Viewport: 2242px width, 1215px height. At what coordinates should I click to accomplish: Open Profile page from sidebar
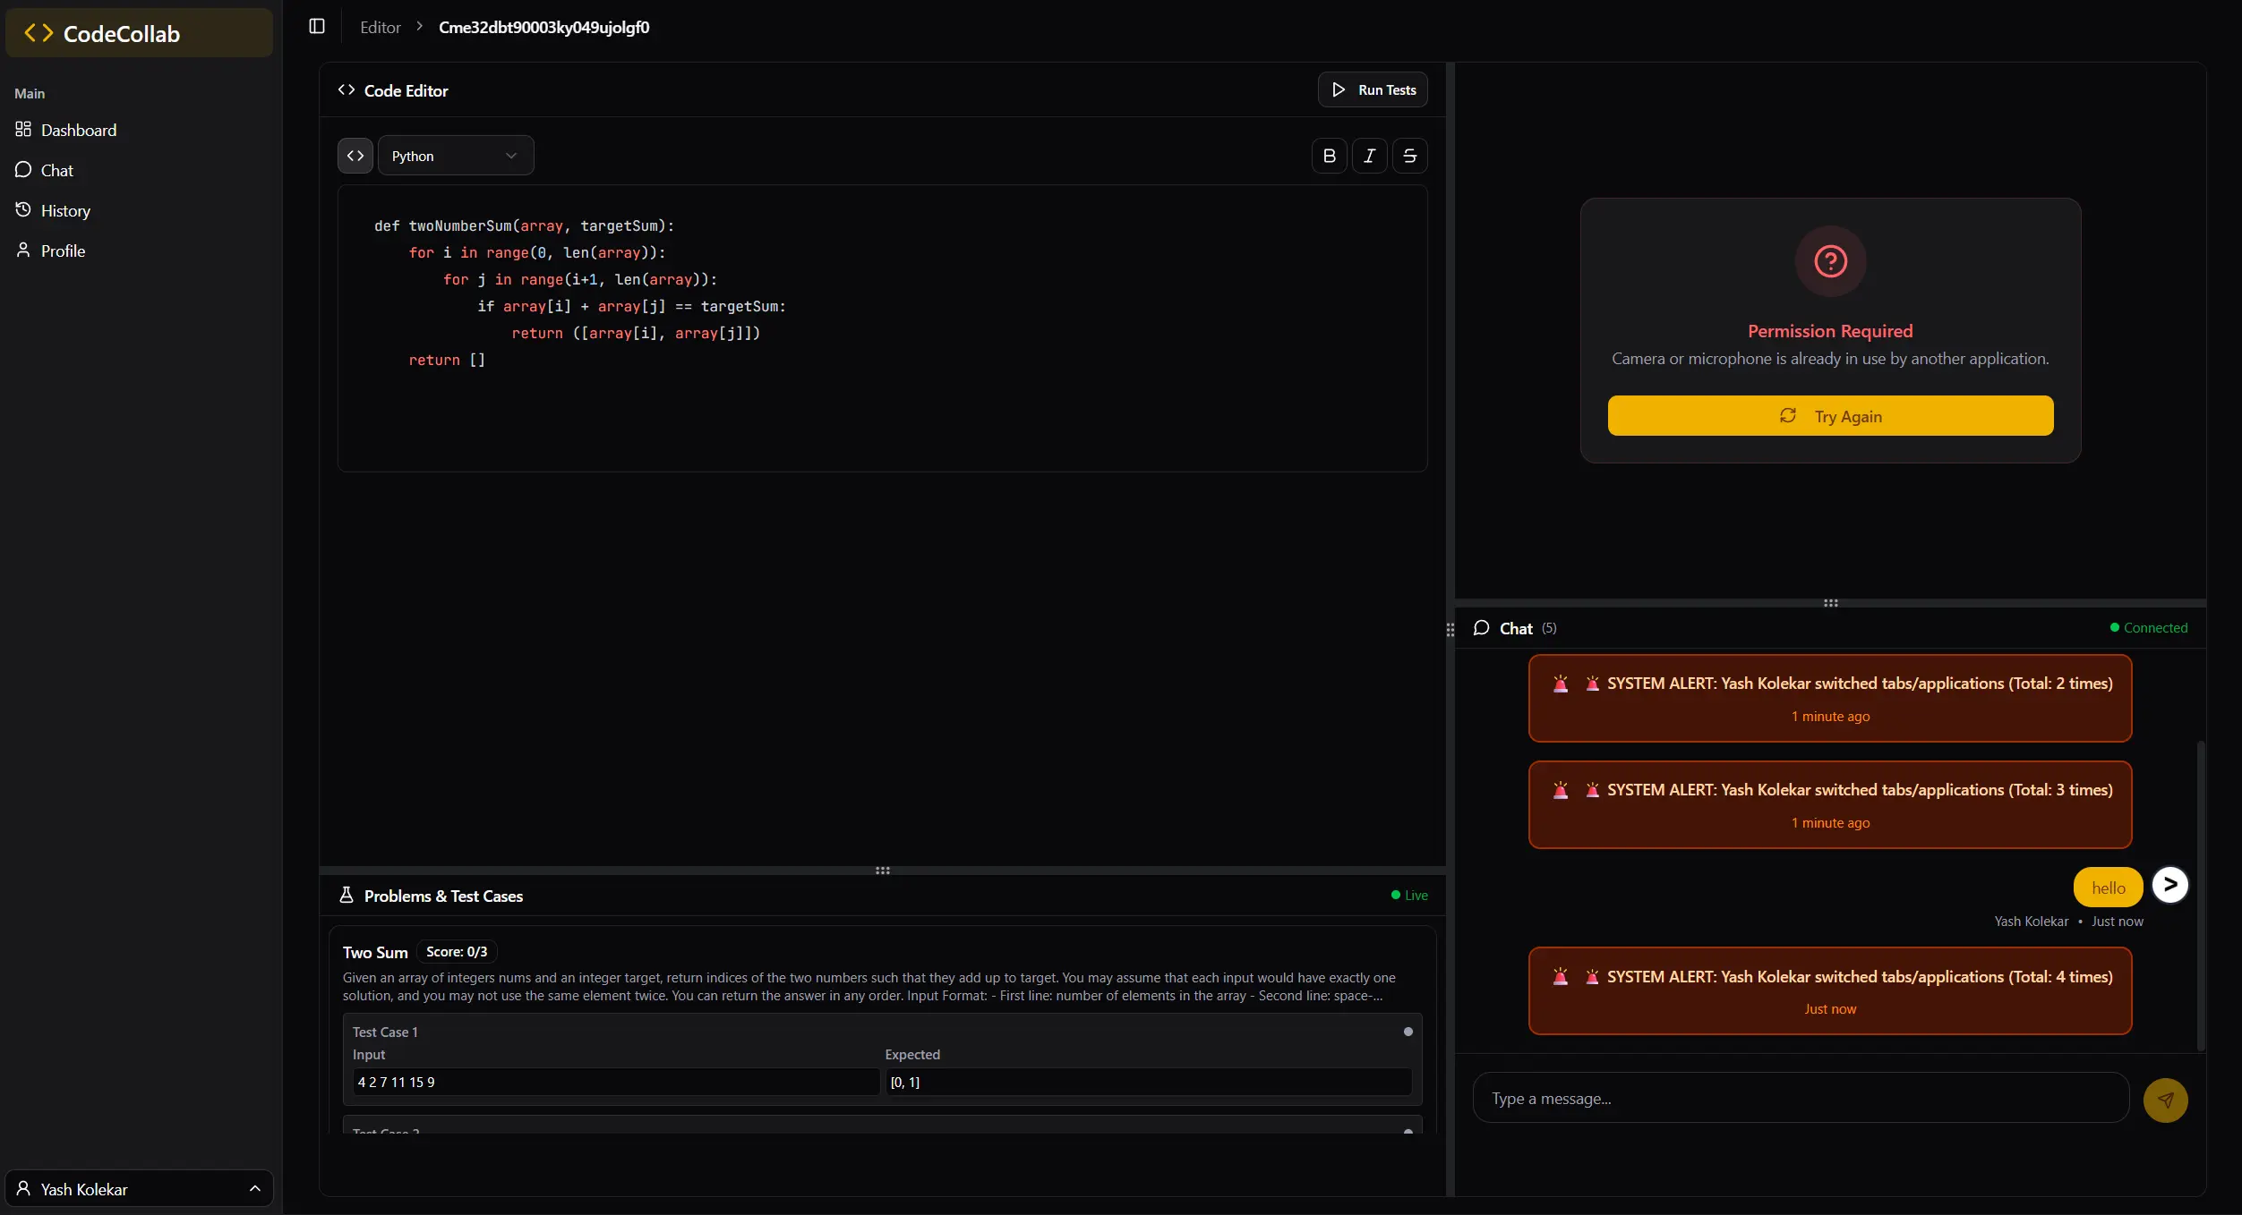pyautogui.click(x=63, y=251)
